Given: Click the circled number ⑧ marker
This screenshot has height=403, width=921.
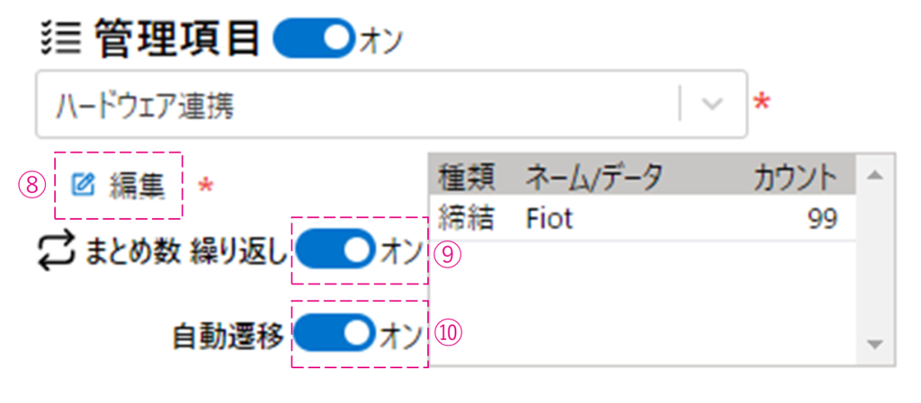Looking at the screenshot, I should 31,186.
